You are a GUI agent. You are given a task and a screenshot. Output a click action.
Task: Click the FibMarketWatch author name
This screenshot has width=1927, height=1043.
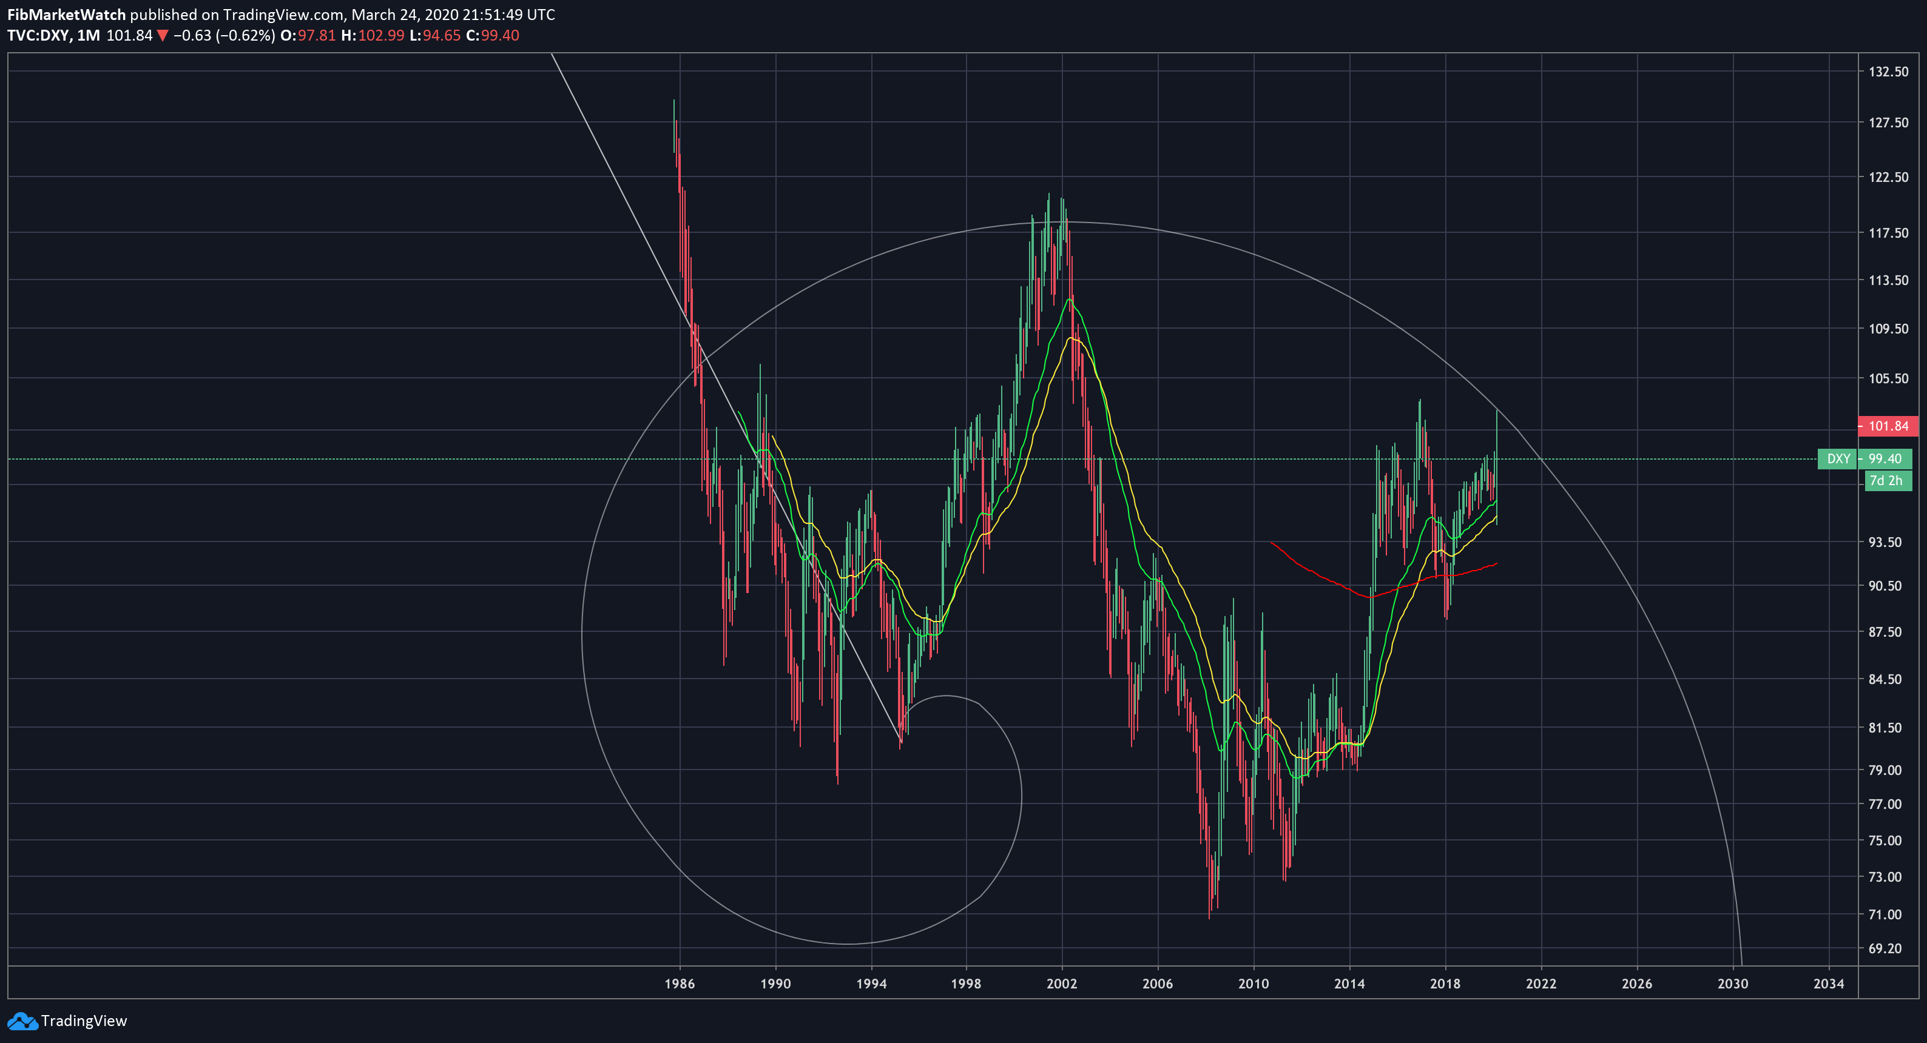click(x=67, y=14)
